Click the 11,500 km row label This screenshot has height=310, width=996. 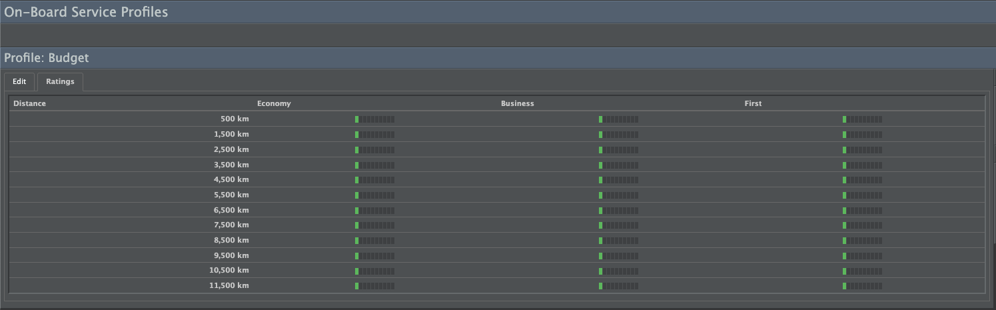(x=229, y=285)
